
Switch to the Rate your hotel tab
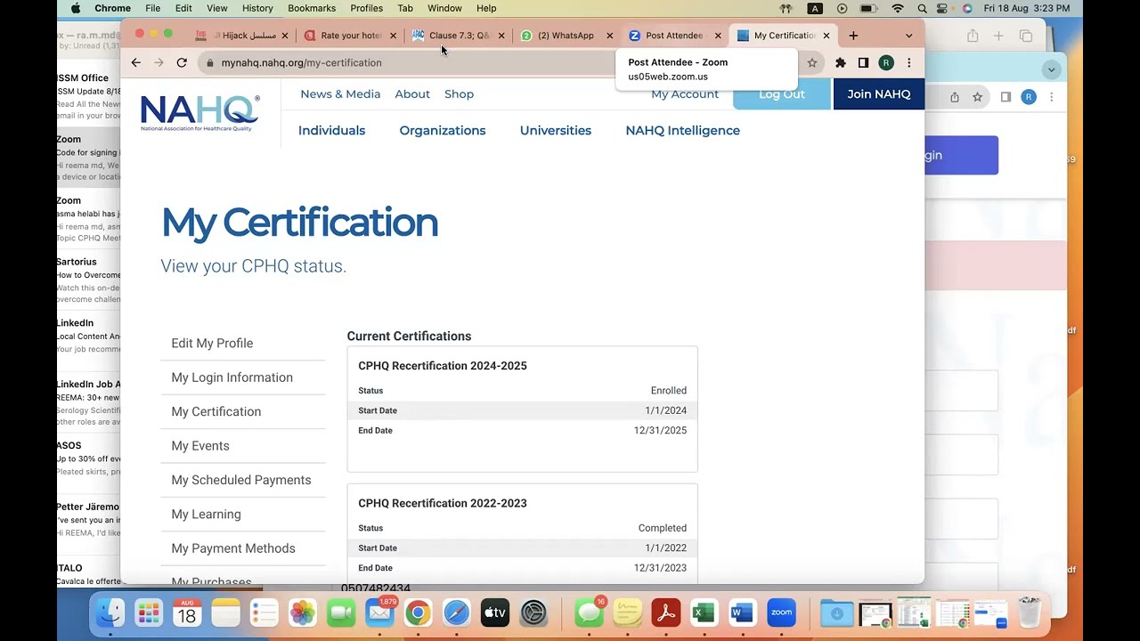point(350,36)
